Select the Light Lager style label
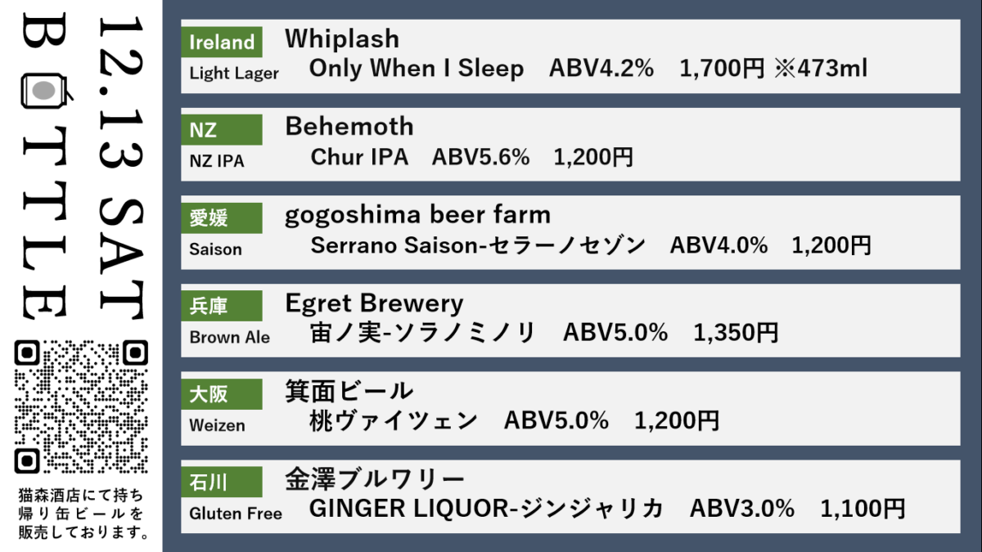 click(x=234, y=74)
